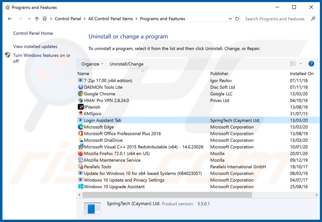Click the details pane program thumbnail

point(93,209)
